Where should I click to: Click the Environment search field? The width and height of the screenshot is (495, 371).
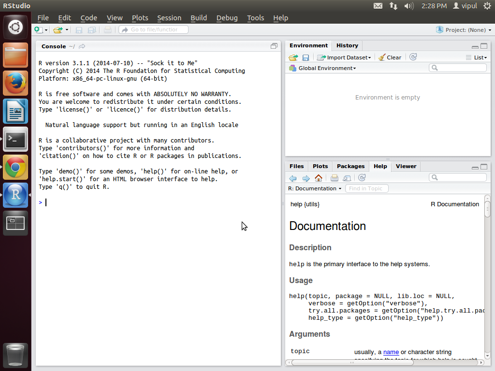(457, 68)
